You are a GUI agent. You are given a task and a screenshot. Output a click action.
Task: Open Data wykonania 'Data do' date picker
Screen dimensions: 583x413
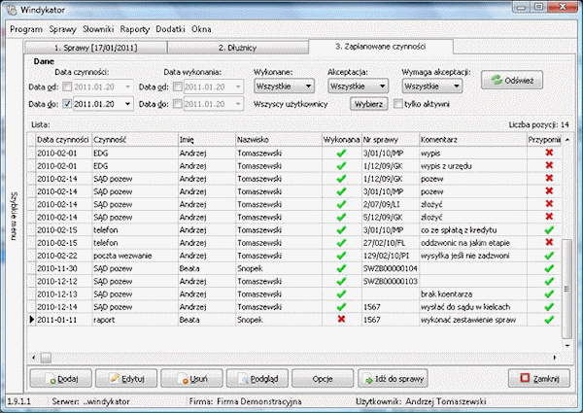point(238,104)
